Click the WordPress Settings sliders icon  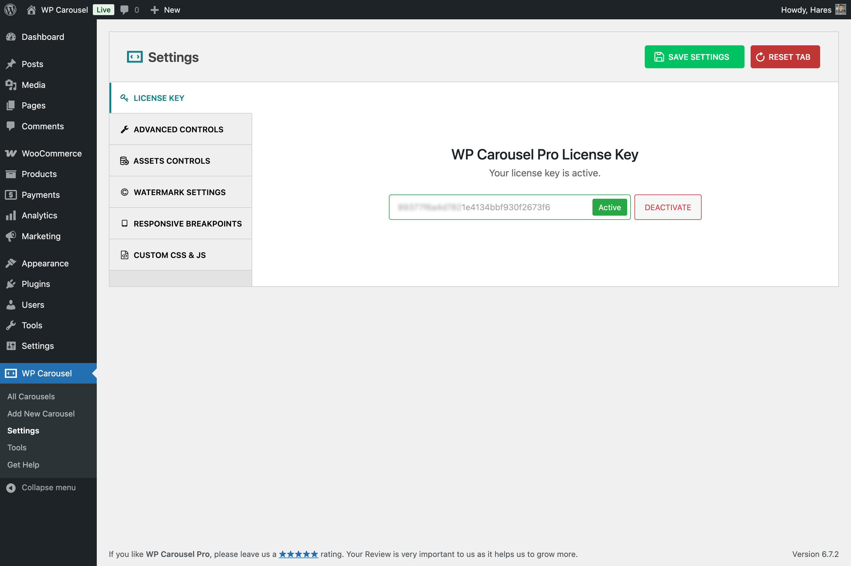pyautogui.click(x=11, y=346)
